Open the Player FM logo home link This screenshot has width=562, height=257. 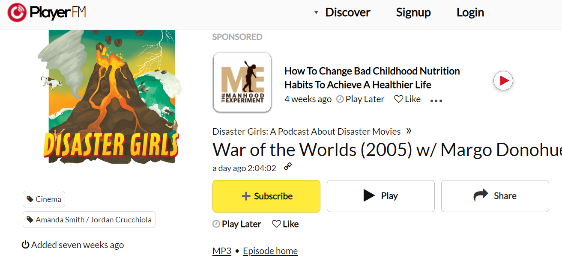[47, 12]
